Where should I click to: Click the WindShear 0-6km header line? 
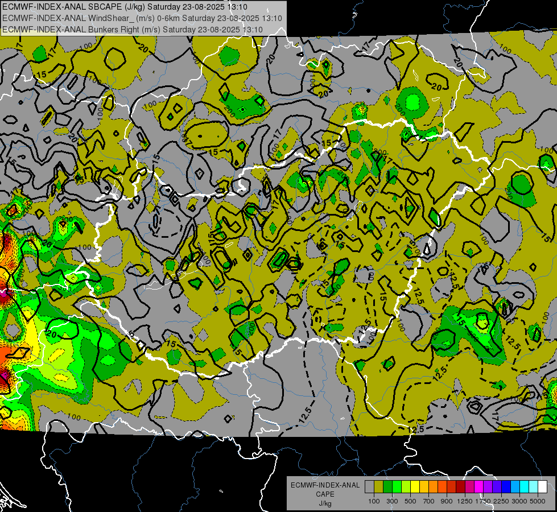tap(142, 18)
